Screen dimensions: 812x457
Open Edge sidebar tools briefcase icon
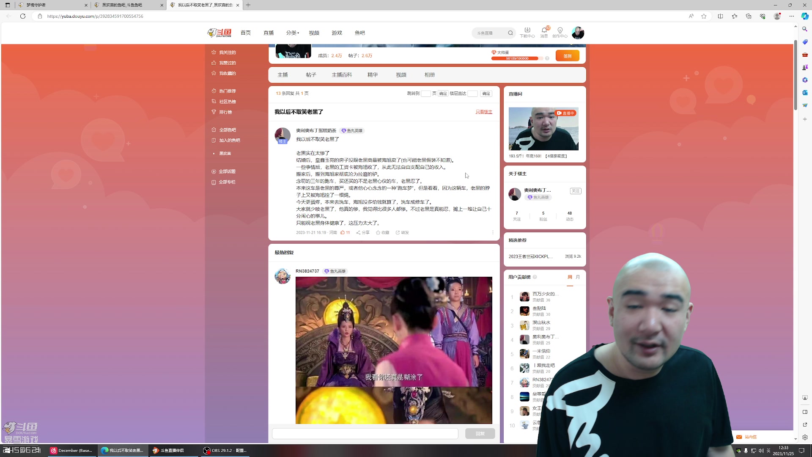click(x=805, y=55)
